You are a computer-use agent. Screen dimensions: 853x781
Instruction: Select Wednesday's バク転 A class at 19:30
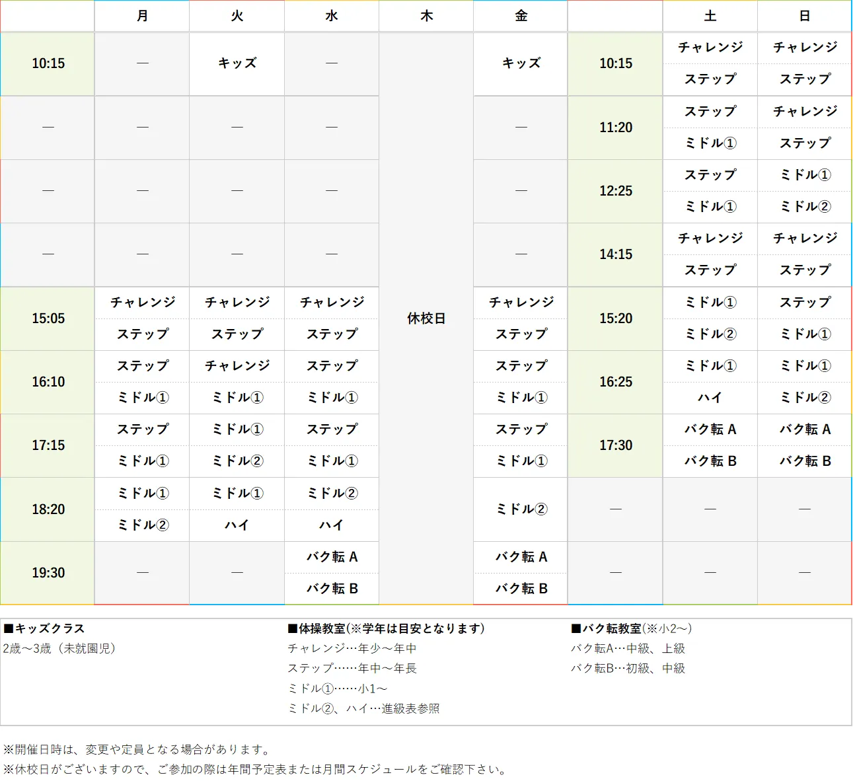click(332, 557)
